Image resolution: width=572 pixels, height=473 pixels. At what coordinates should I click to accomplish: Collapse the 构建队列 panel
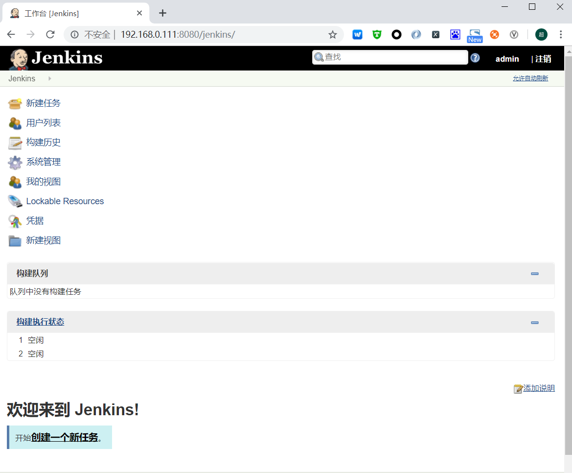pos(534,274)
